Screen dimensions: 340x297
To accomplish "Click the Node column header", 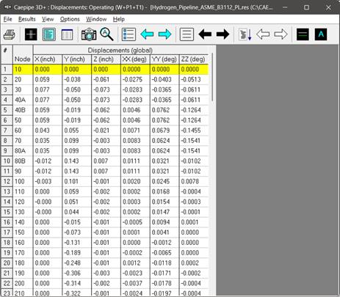I will pyautogui.click(x=23, y=59).
